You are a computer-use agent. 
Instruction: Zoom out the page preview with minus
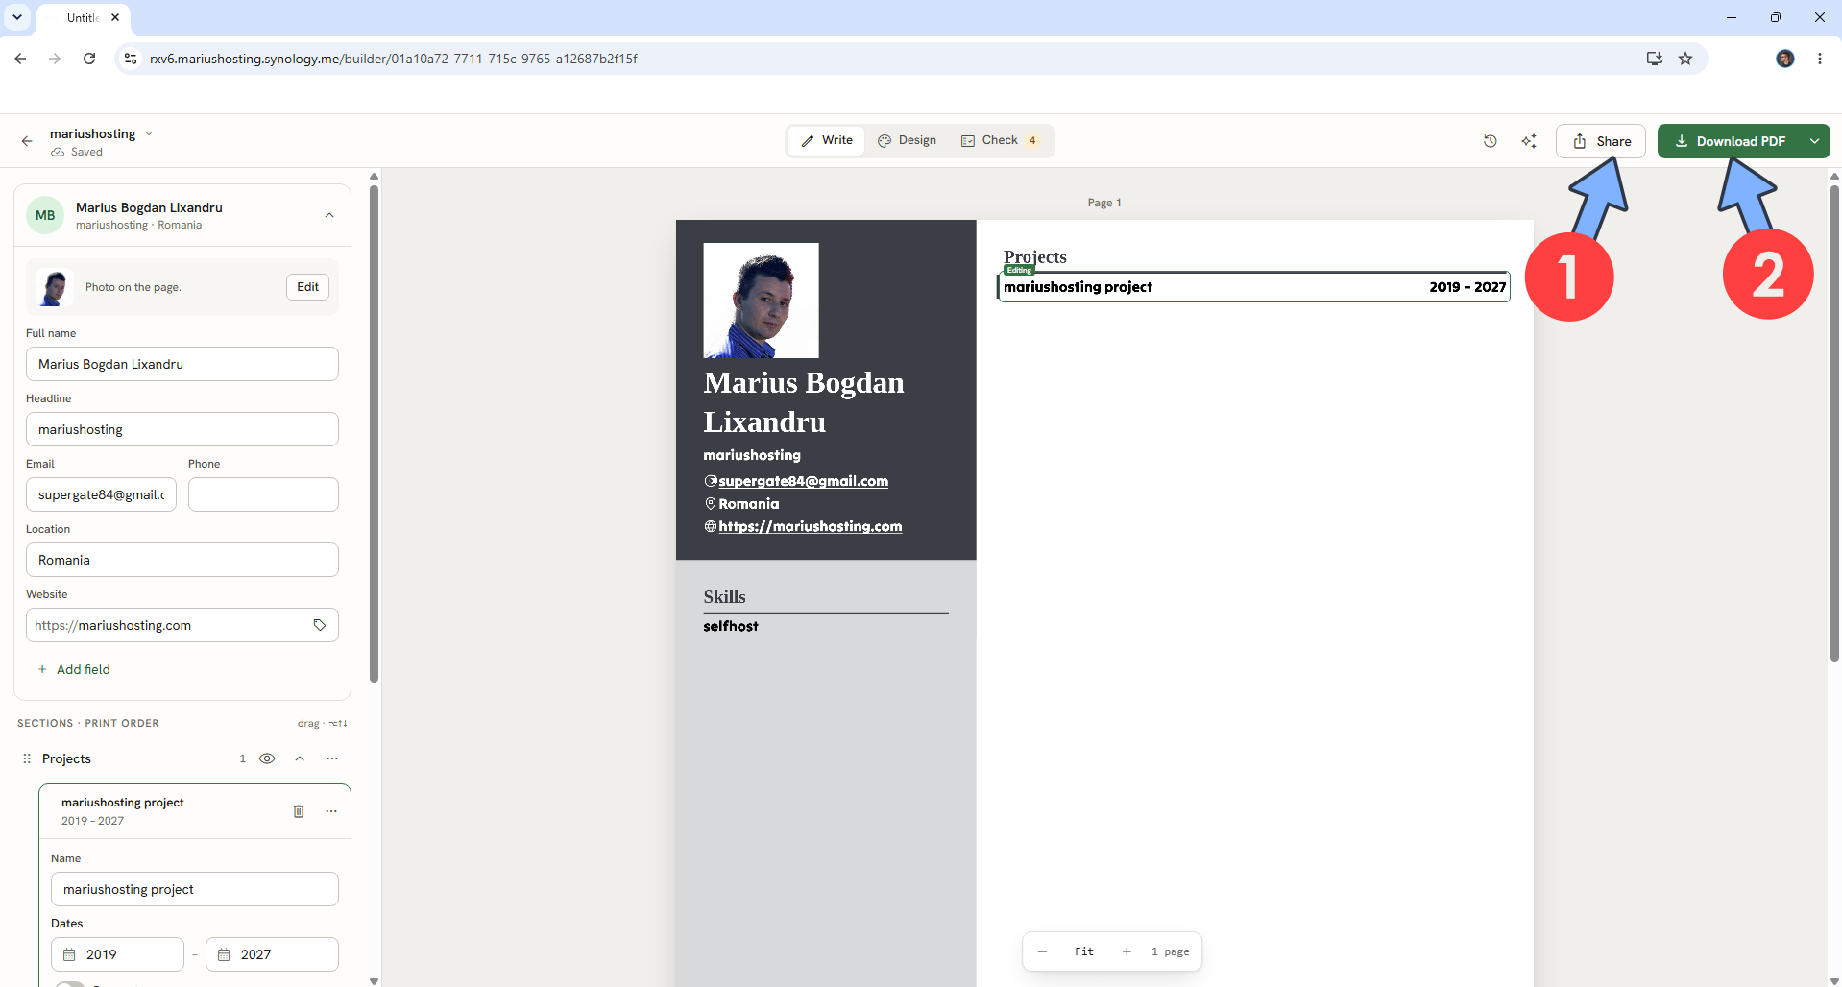[x=1042, y=951]
